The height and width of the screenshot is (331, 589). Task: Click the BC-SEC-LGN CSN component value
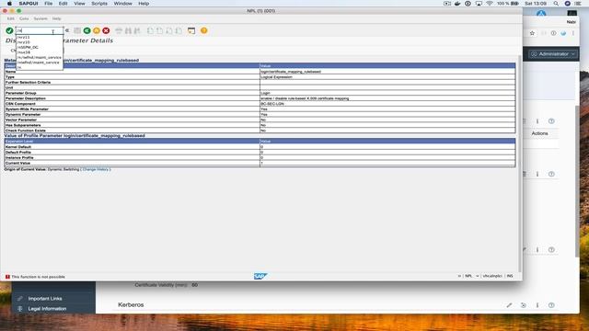click(272, 104)
